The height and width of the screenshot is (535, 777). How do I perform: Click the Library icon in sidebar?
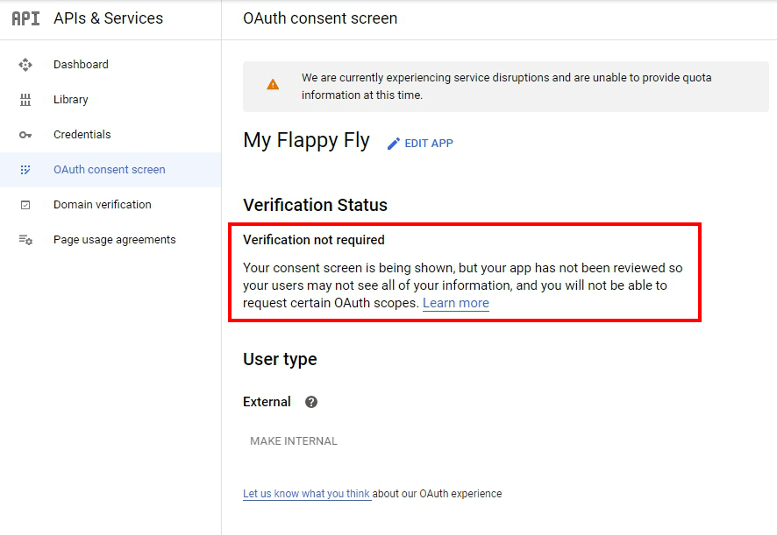(x=25, y=100)
